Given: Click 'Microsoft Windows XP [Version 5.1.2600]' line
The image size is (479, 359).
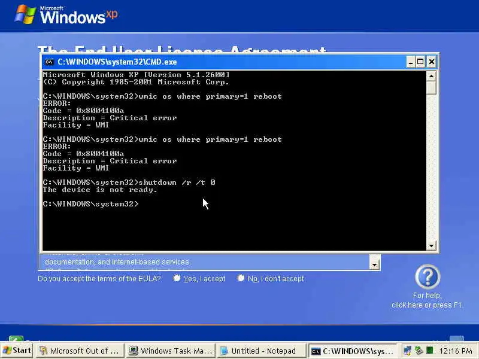Looking at the screenshot, I should point(137,75).
